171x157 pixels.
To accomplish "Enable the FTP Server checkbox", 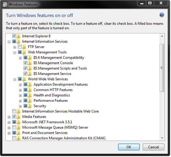I will (x=20, y=47).
